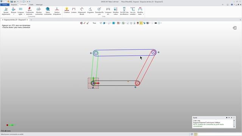
Task: Open Gestion d'équations manager
Action: click(57, 11)
